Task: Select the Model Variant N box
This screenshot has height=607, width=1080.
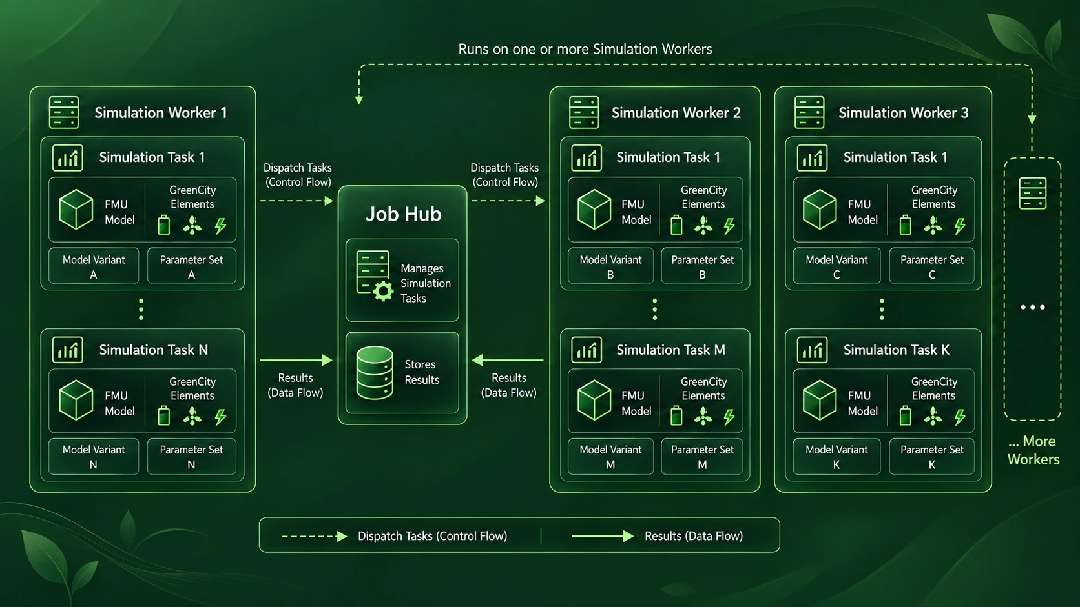Action: tap(94, 457)
